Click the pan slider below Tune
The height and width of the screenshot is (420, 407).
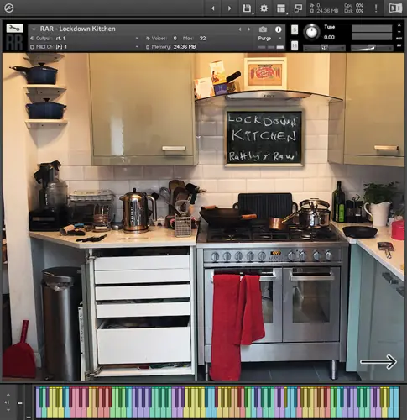[x=324, y=48]
